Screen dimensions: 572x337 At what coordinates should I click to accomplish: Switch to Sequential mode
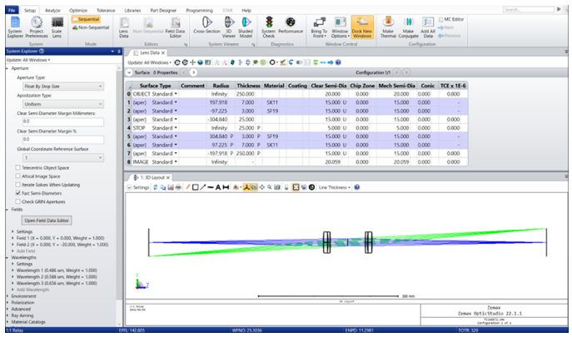[86, 19]
